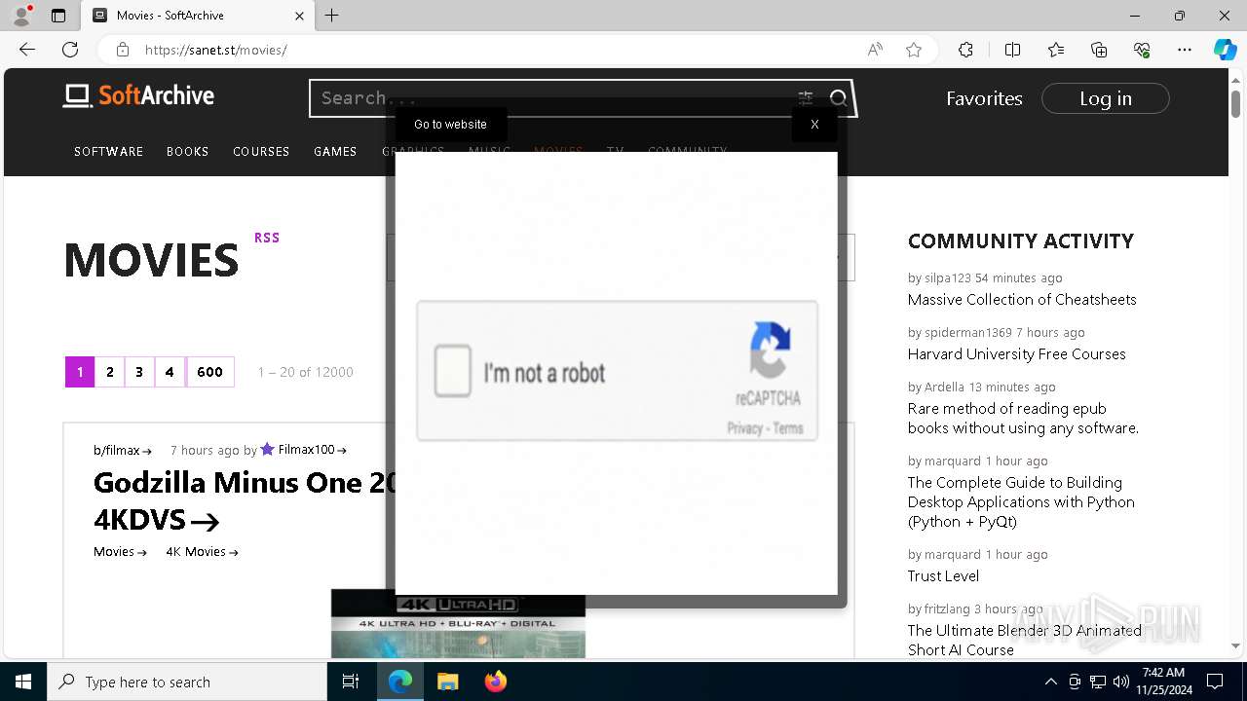Click the Log in button
Screen dimensions: 1247x701
(1106, 98)
